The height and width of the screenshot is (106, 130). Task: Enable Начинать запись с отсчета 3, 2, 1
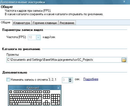(8, 80)
